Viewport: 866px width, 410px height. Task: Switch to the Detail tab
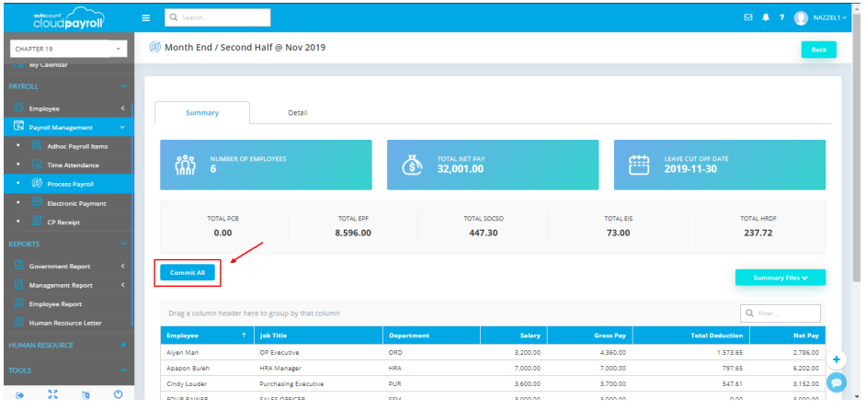point(297,113)
